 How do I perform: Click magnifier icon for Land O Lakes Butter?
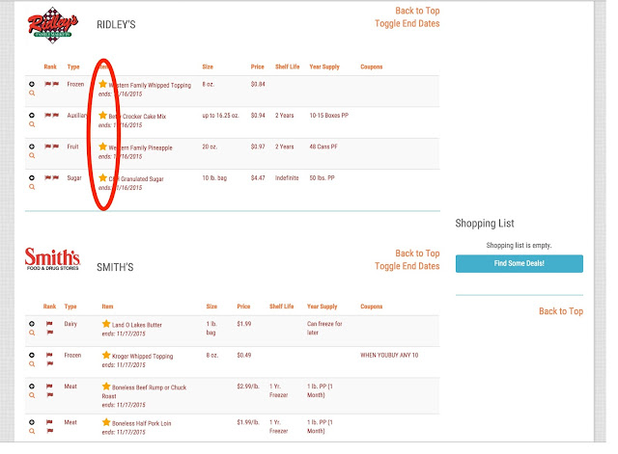click(x=32, y=333)
